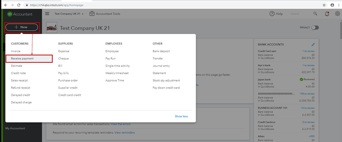Click 16 to review for Business Account 101
Screen dimensions: 342x142
[x=308, y=108]
